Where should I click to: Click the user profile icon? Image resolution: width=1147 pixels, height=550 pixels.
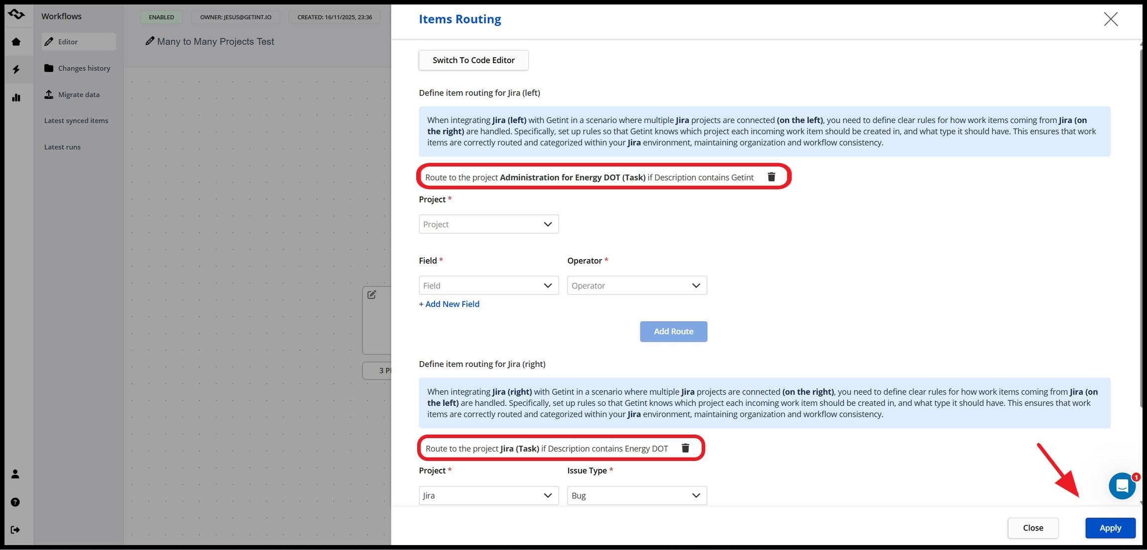pyautogui.click(x=15, y=474)
